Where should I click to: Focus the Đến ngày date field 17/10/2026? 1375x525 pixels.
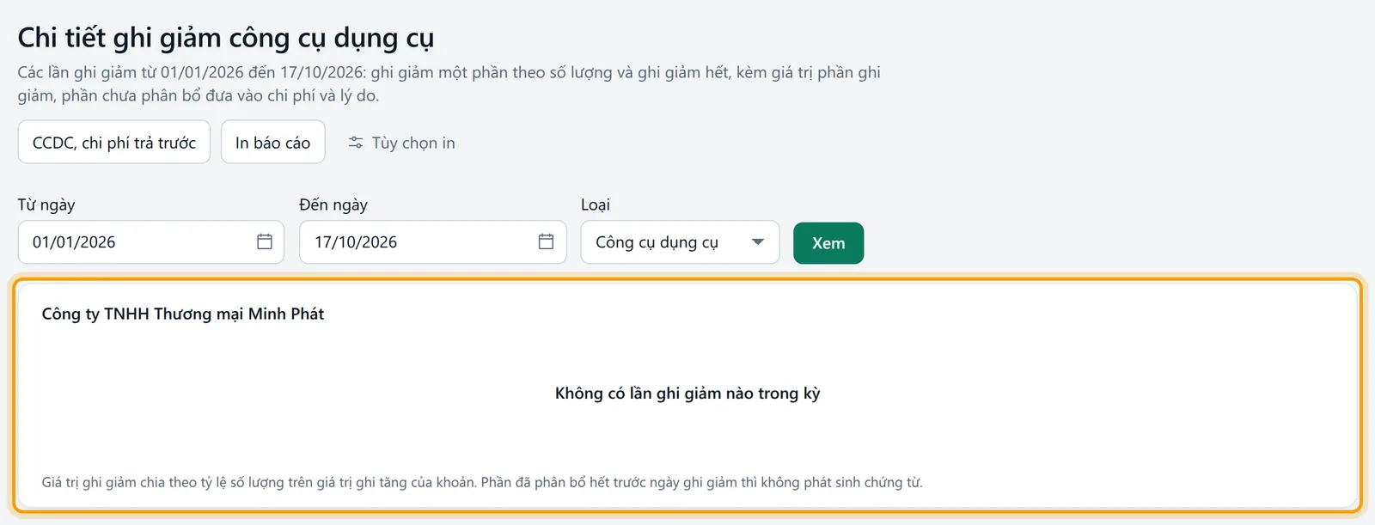tap(433, 242)
